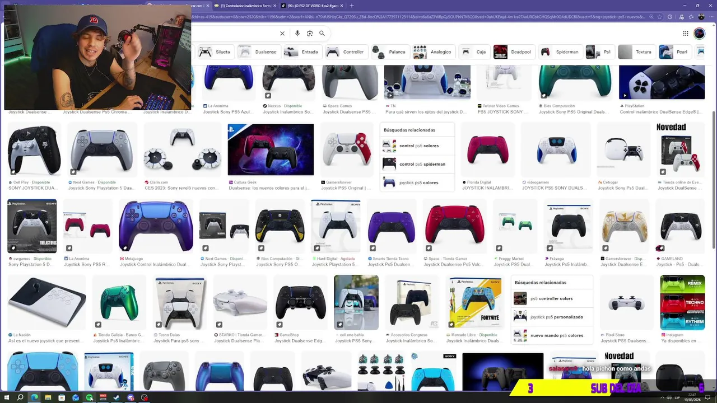717x403 pixels.
Task: Open related search joystick ps5 colores
Action: (x=417, y=183)
